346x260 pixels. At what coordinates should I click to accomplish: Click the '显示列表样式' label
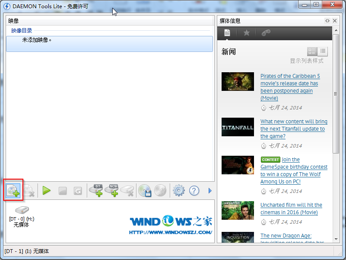click(307, 61)
